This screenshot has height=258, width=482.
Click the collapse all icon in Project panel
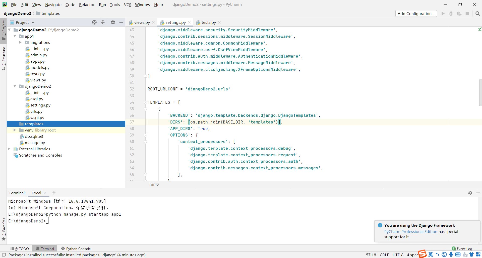103,22
